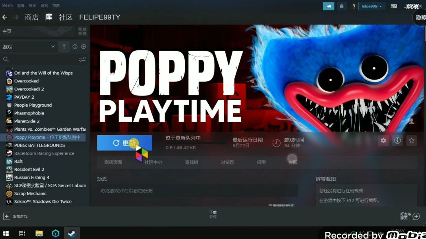Screen dimensions: 426x239
Task: Open the help question mark icon
Action: coord(353,6)
